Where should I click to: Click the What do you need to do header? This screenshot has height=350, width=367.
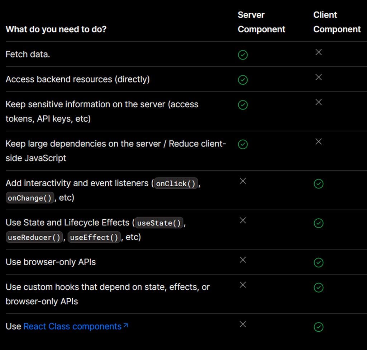click(x=56, y=29)
